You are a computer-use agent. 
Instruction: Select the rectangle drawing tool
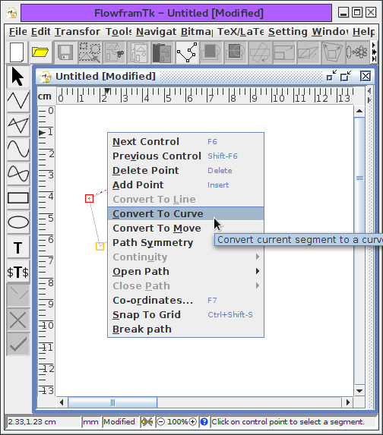point(17,198)
